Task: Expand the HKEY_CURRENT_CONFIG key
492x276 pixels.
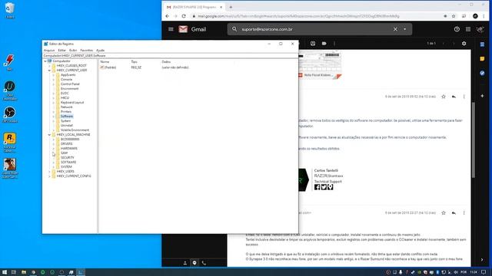Action: pyautogui.click(x=49, y=176)
